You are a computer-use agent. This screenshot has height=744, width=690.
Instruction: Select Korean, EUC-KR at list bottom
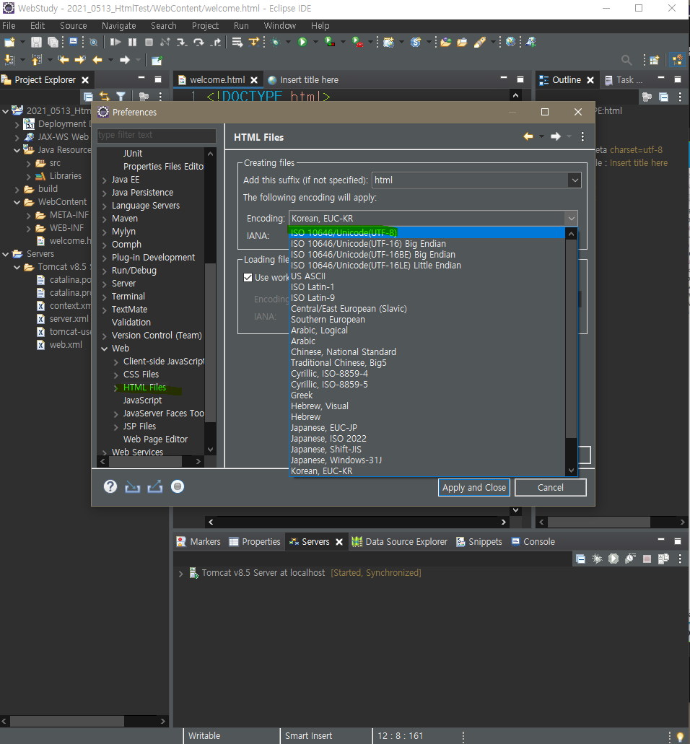click(427, 471)
